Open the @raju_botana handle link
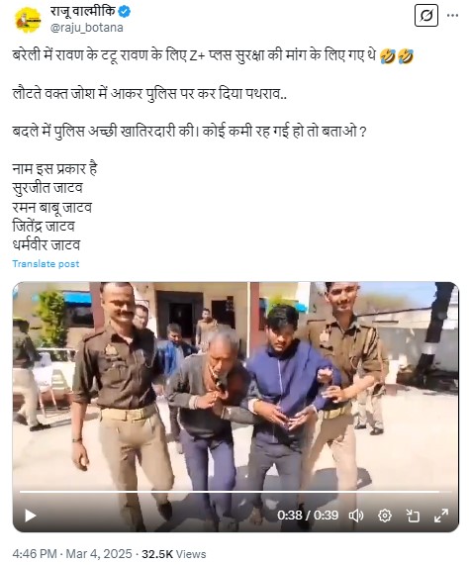The height and width of the screenshot is (565, 469). tap(86, 28)
